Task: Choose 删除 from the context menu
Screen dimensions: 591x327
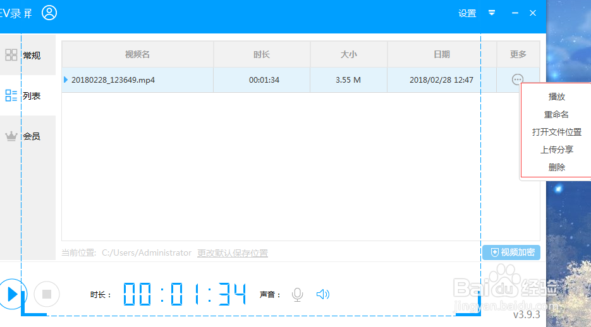Action: point(556,167)
